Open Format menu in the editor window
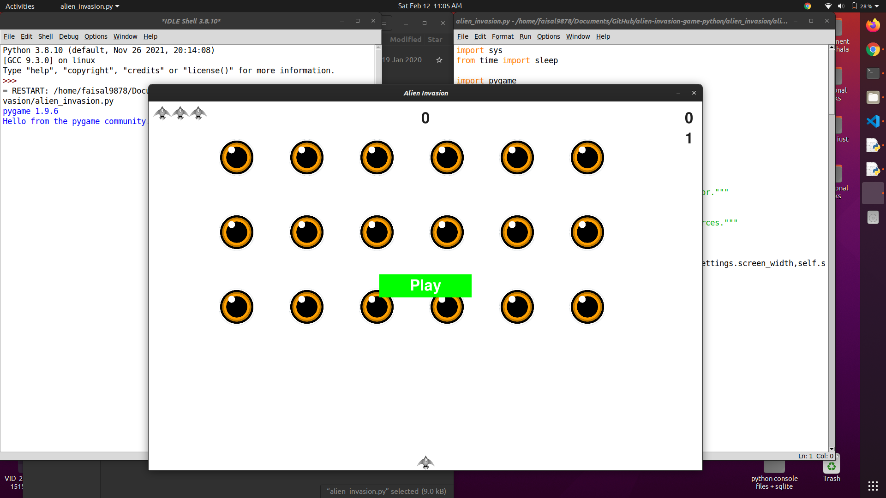Viewport: 886px width, 498px height. click(x=503, y=36)
